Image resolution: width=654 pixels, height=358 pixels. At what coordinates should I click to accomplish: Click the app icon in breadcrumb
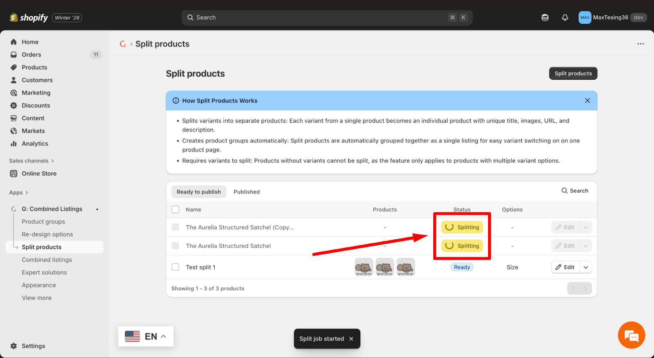point(123,44)
